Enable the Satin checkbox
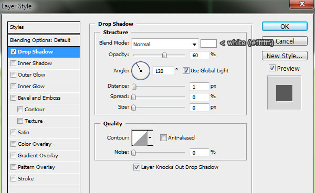 pyautogui.click(x=13, y=132)
